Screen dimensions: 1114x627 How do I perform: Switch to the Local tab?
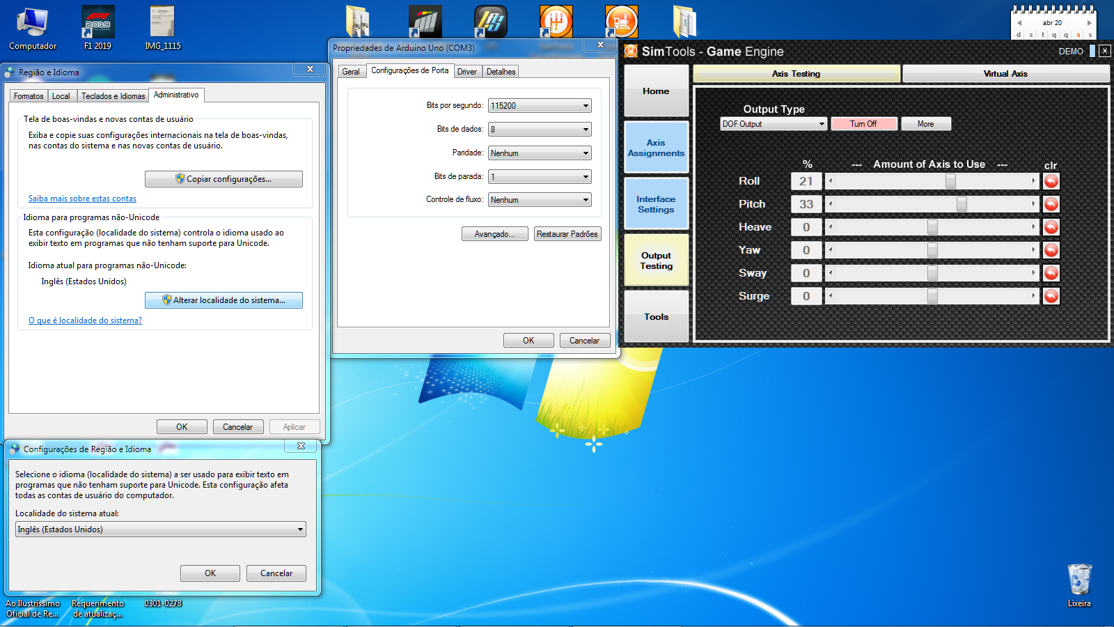[61, 96]
